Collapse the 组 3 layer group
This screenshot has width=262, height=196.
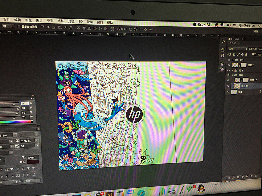point(233,75)
